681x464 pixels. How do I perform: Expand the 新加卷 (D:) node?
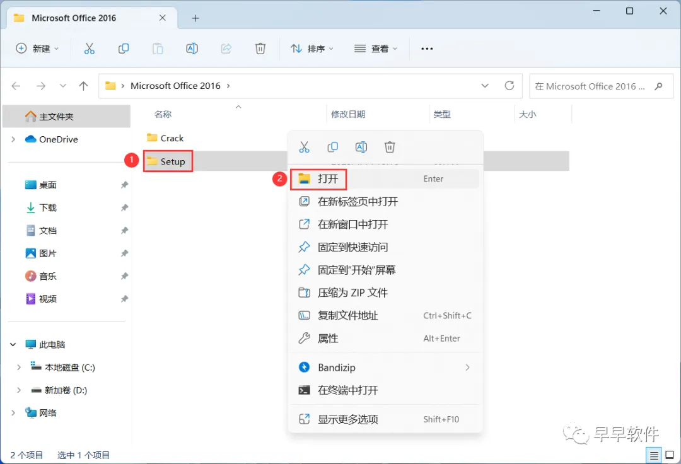(19, 390)
